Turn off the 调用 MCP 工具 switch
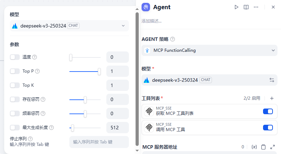281x154 pixels. 268,127
